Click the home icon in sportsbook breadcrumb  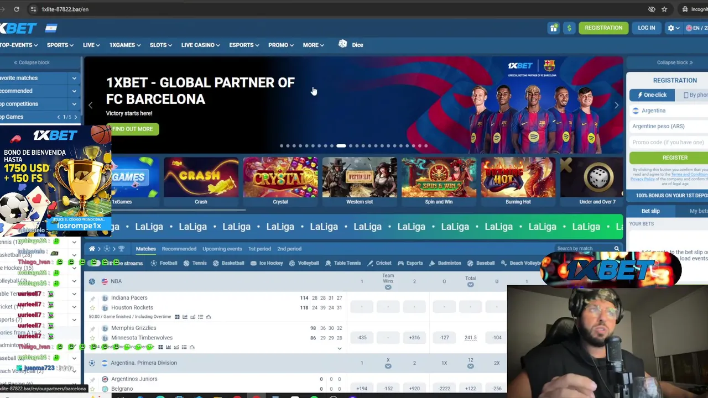92,249
